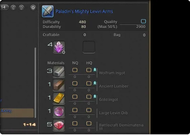Select the purple crystal catalyst icon
Viewport: 190px width, 135px height.
[59, 47]
